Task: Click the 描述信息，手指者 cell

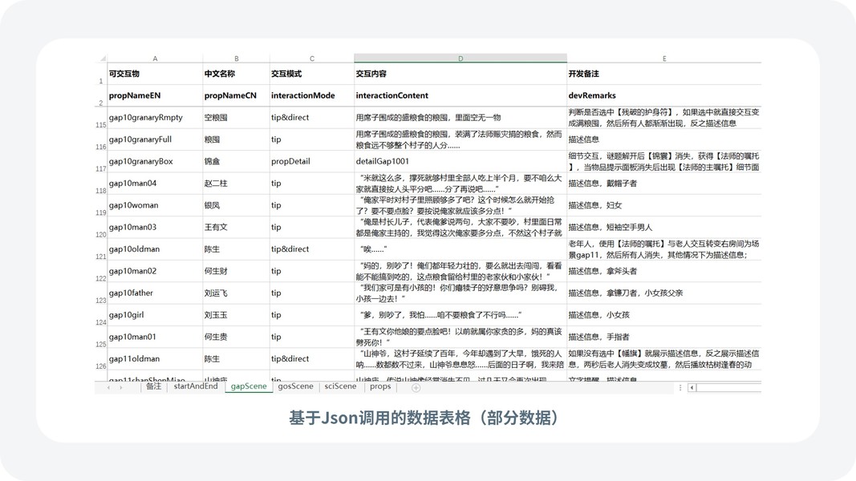Action: point(663,337)
